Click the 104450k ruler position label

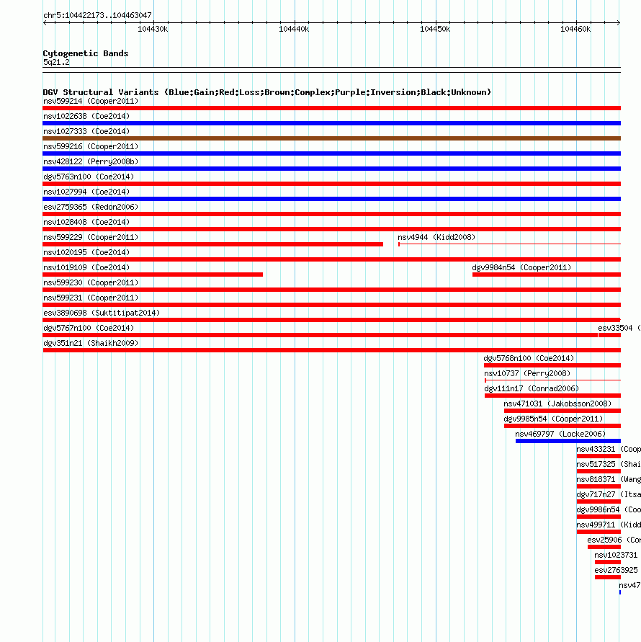(435, 29)
